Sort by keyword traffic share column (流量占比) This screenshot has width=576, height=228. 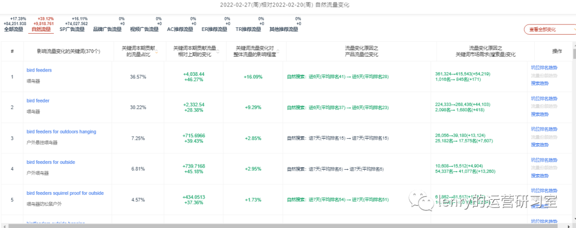pos(157,51)
